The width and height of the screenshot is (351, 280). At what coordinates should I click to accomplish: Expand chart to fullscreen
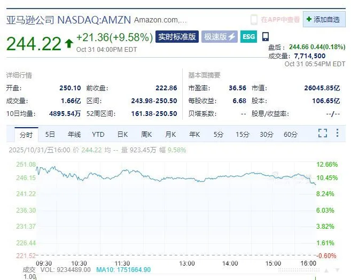322,133
